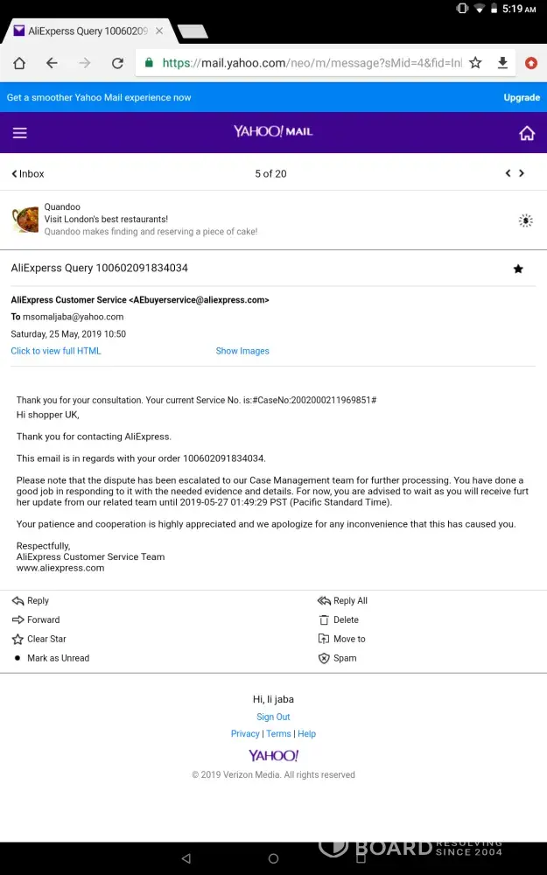Image resolution: width=547 pixels, height=875 pixels.
Task: Bookmark this page with the star
Action: pyautogui.click(x=475, y=63)
